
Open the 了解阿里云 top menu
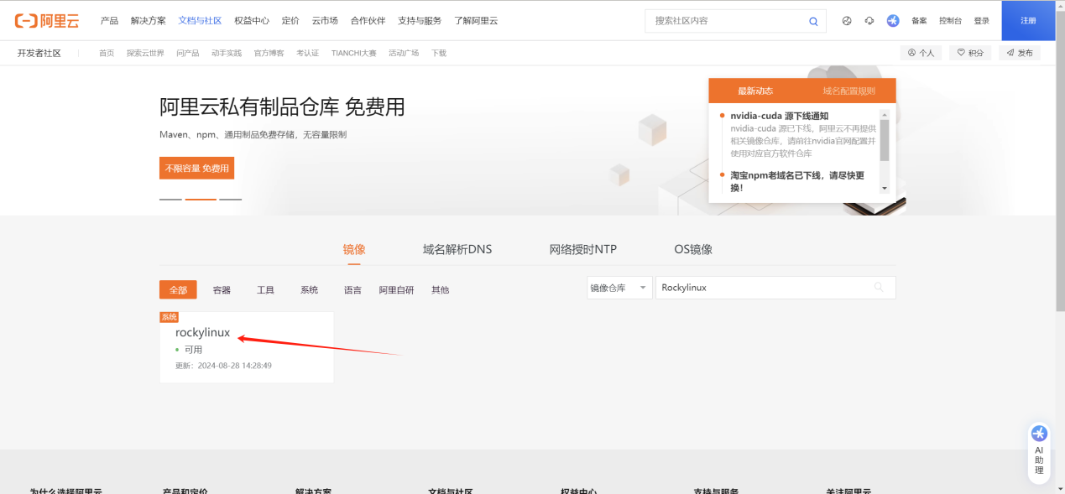pyautogui.click(x=476, y=21)
